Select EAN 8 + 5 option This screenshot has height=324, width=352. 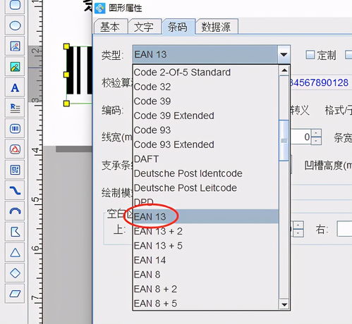click(206, 304)
